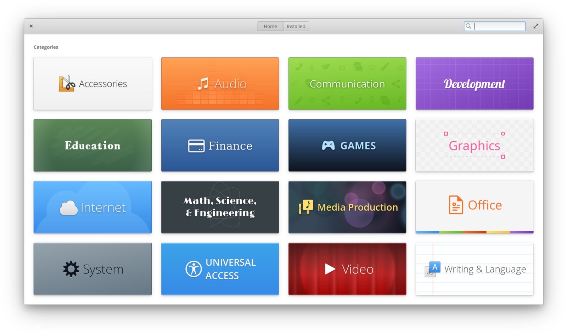Image resolution: width=567 pixels, height=334 pixels.
Task: Maximize the window using the expand arrows
Action: [x=536, y=26]
